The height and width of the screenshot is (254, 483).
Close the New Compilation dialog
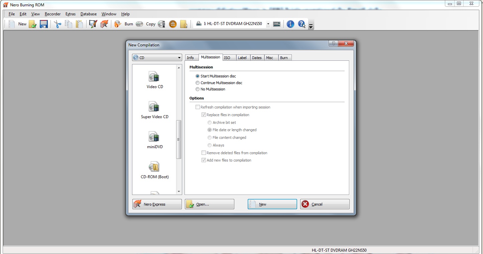click(346, 43)
